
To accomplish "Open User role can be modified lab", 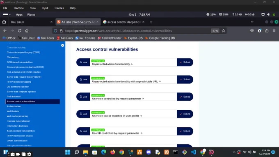I will [117, 116].
